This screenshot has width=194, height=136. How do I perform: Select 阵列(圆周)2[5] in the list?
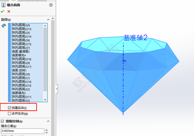[21, 33]
